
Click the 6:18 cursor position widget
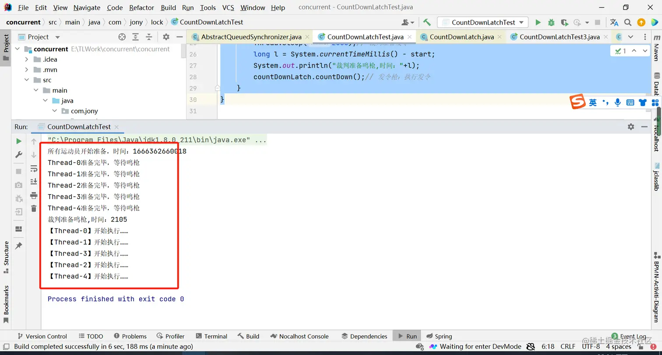(548, 347)
